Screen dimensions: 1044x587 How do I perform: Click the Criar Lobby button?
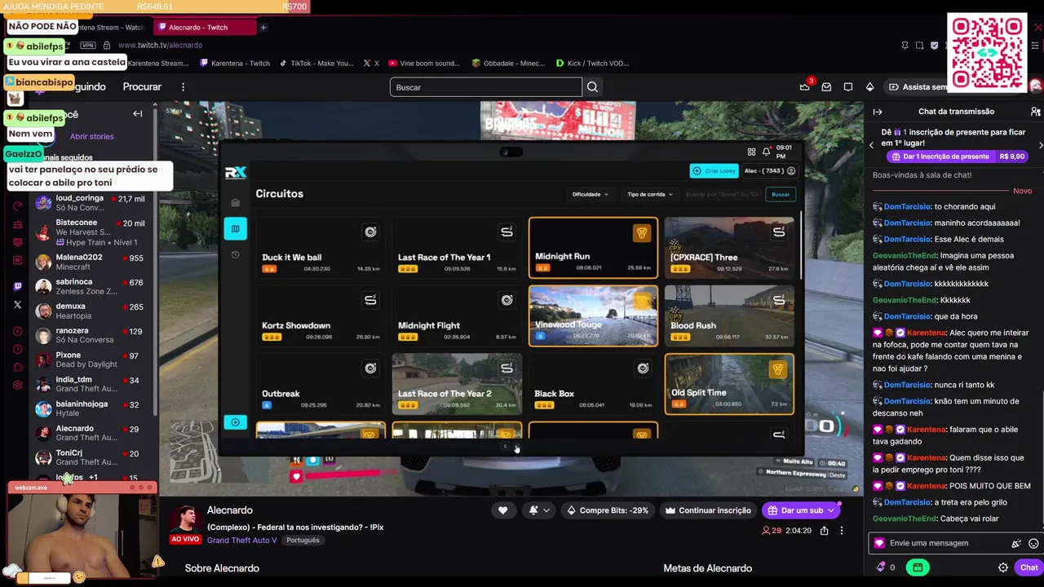714,170
